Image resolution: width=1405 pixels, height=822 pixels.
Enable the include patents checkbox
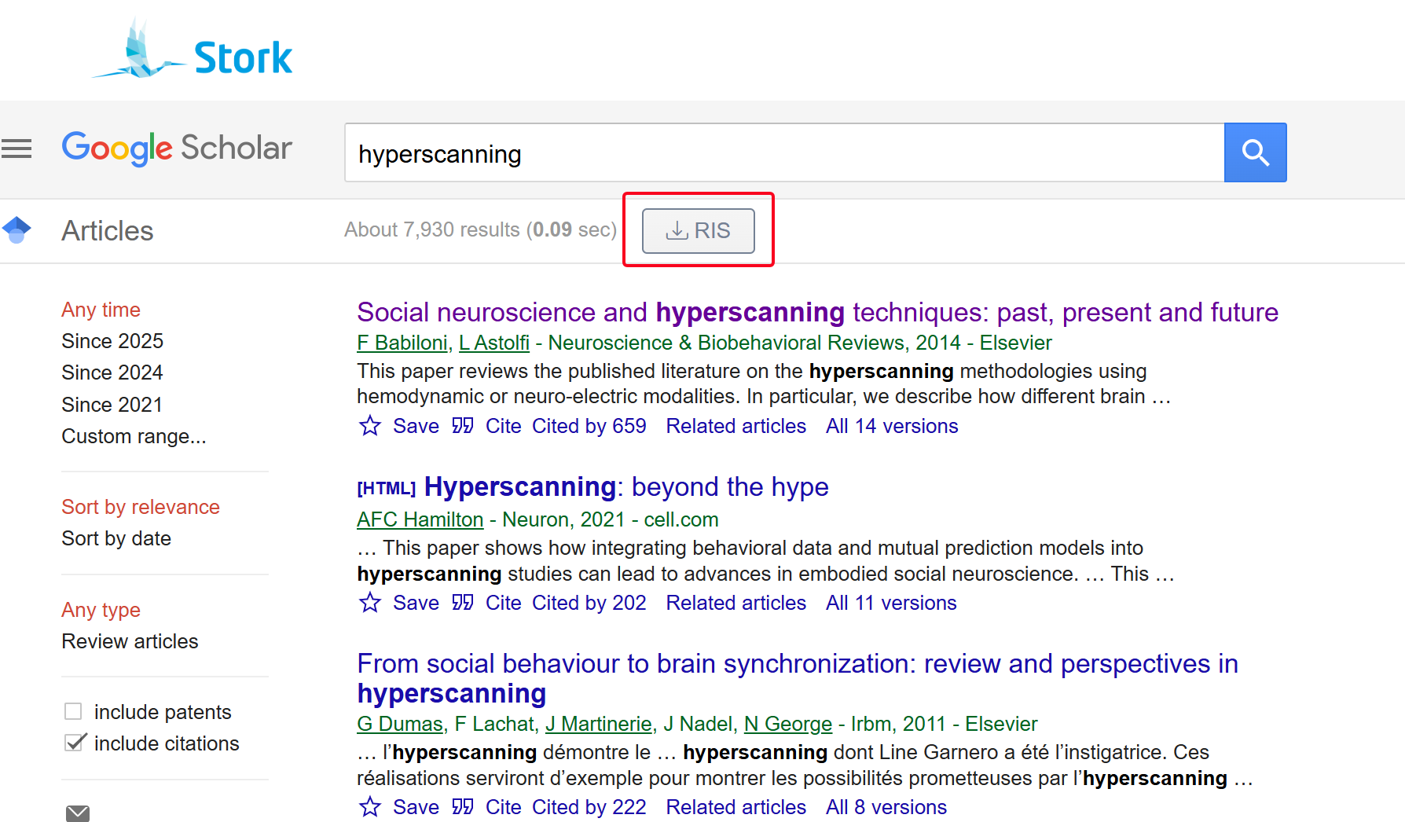tap(73, 711)
